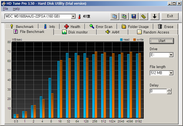Viewport: 183px width, 126px height.
Task: Click the 1024 block size axis label
Action: [112, 121]
